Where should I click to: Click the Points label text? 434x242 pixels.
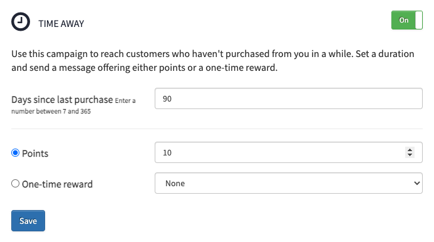35,154
